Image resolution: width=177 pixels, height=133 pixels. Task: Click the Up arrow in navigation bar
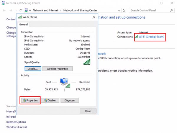tap(21, 10)
